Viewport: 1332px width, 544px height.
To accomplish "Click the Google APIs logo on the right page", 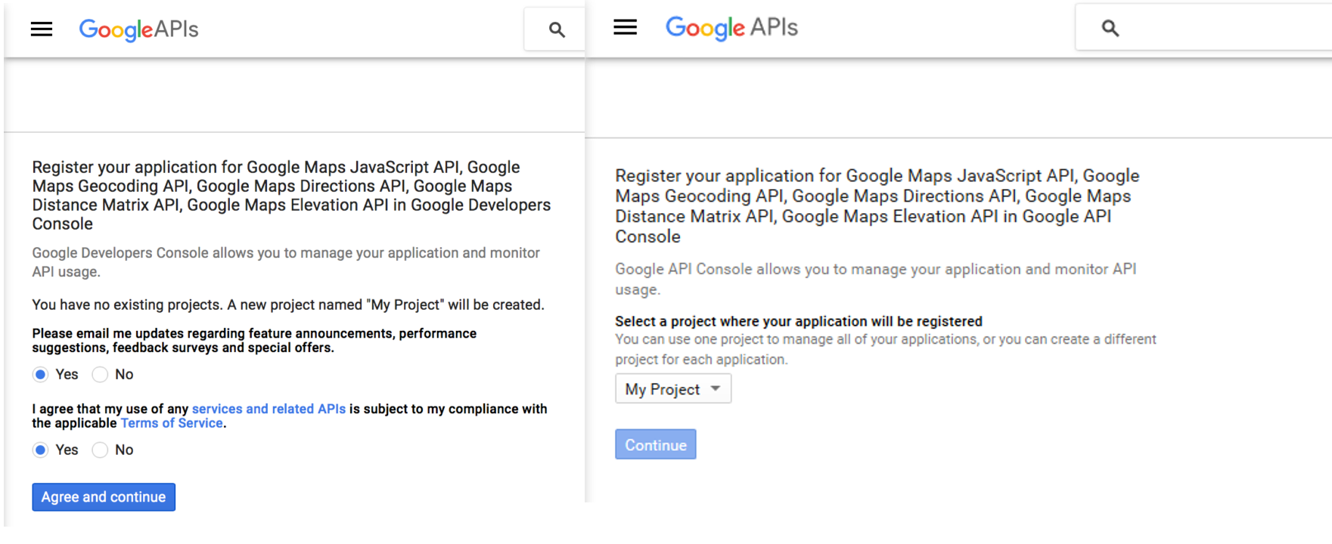I will pyautogui.click(x=731, y=28).
